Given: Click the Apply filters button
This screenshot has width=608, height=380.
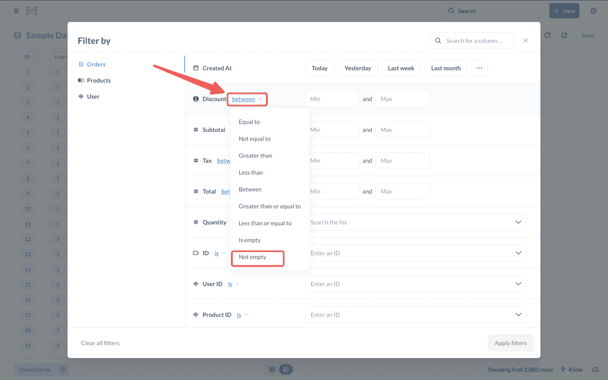Looking at the screenshot, I should [510, 343].
